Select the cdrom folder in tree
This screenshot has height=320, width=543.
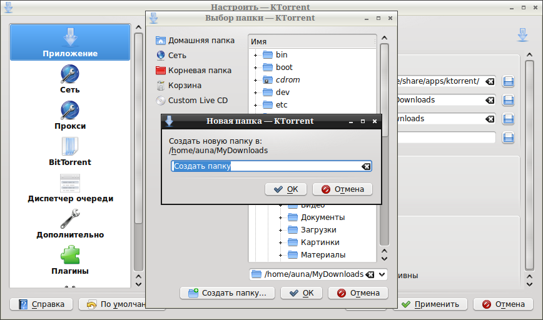(282, 79)
